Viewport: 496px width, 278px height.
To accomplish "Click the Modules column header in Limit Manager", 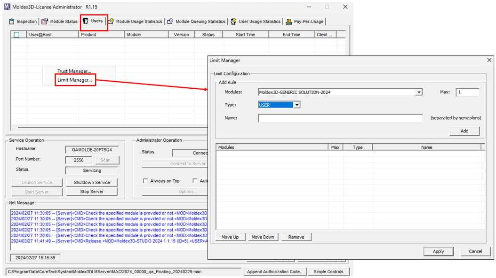I will coord(272,147).
